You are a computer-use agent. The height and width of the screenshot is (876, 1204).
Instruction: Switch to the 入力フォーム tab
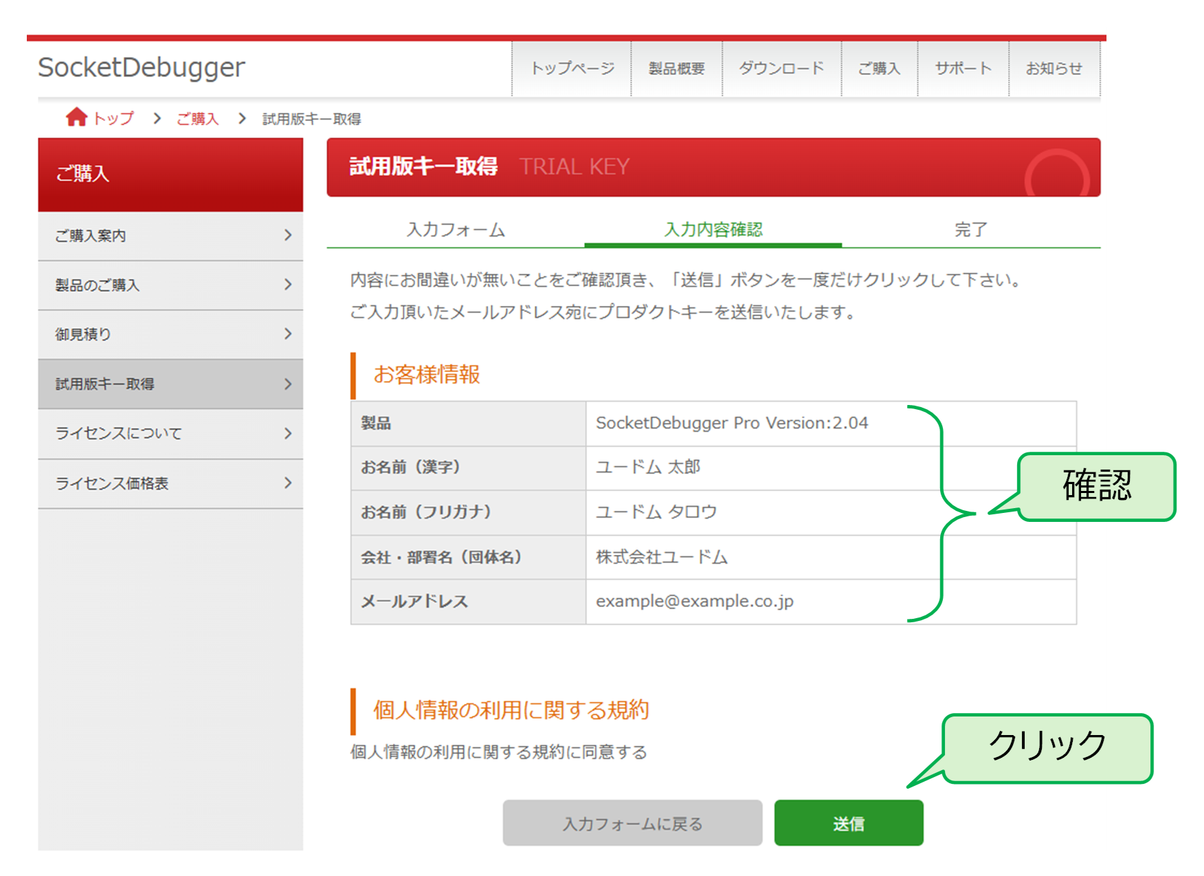pos(456,230)
